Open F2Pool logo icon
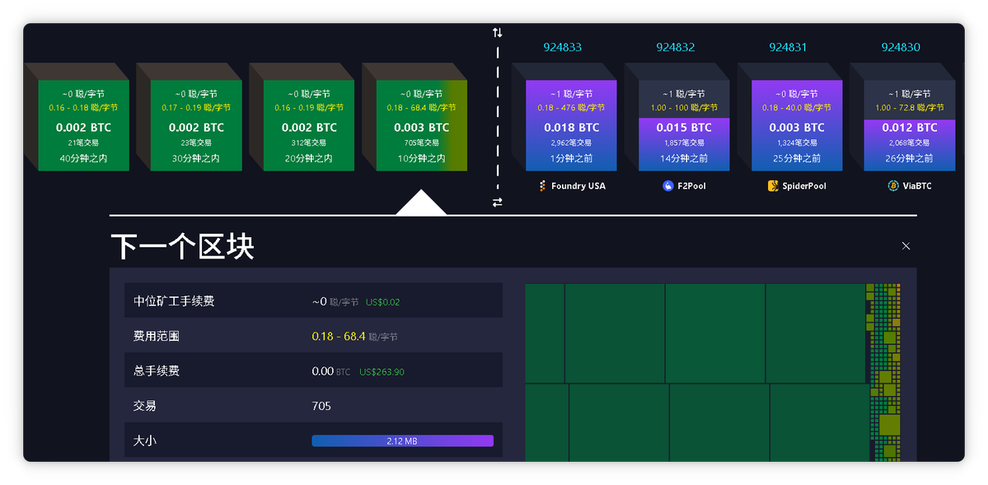988x485 pixels. (668, 186)
